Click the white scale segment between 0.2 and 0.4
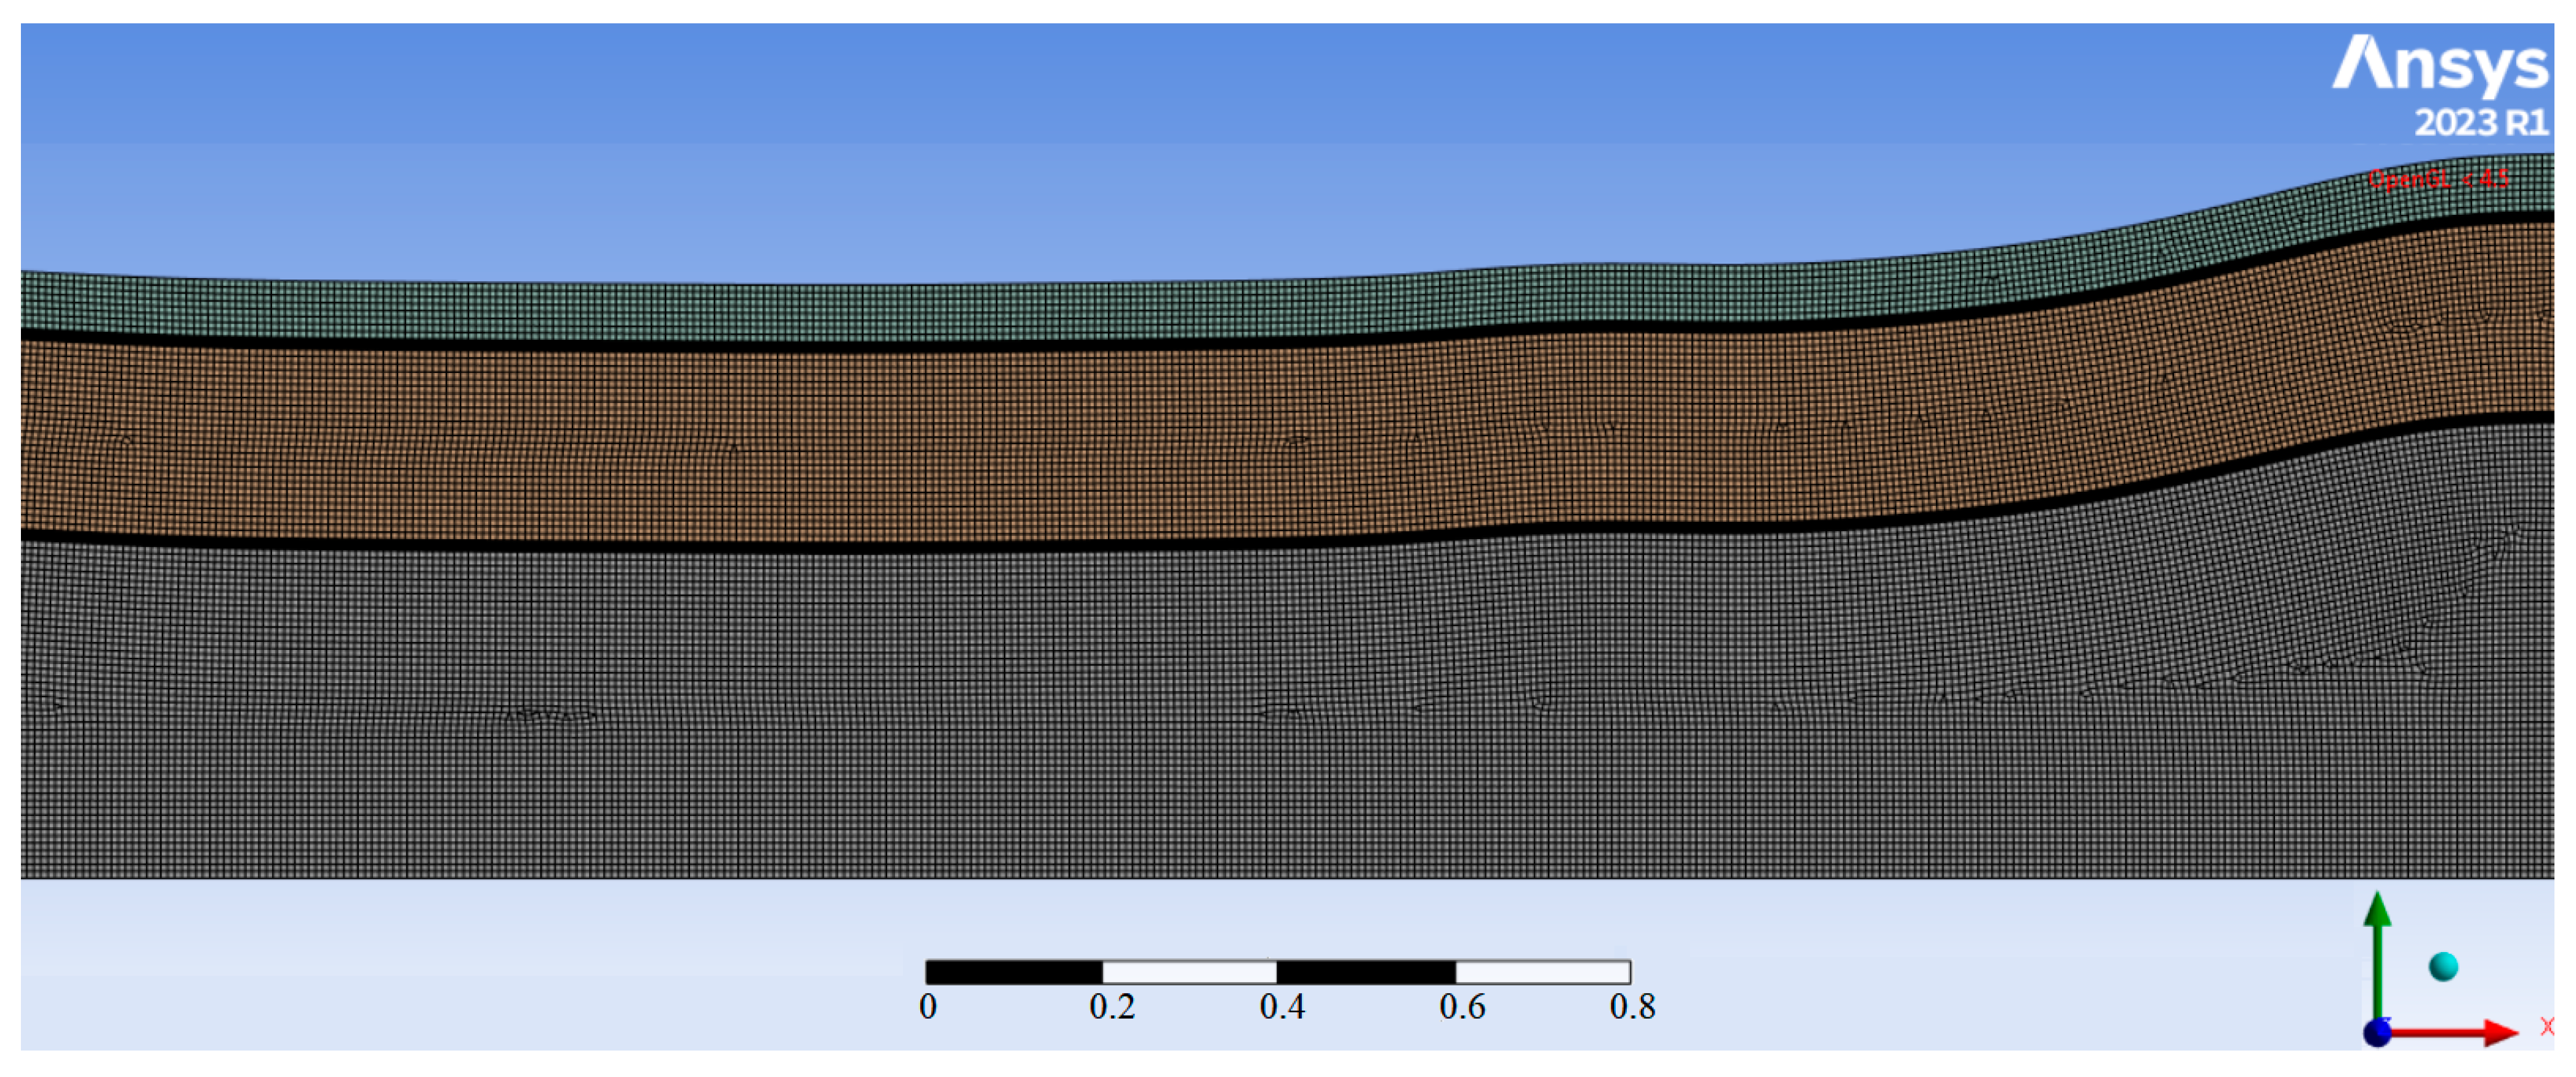Image resolution: width=2576 pixels, height=1077 pixels. tap(1189, 972)
